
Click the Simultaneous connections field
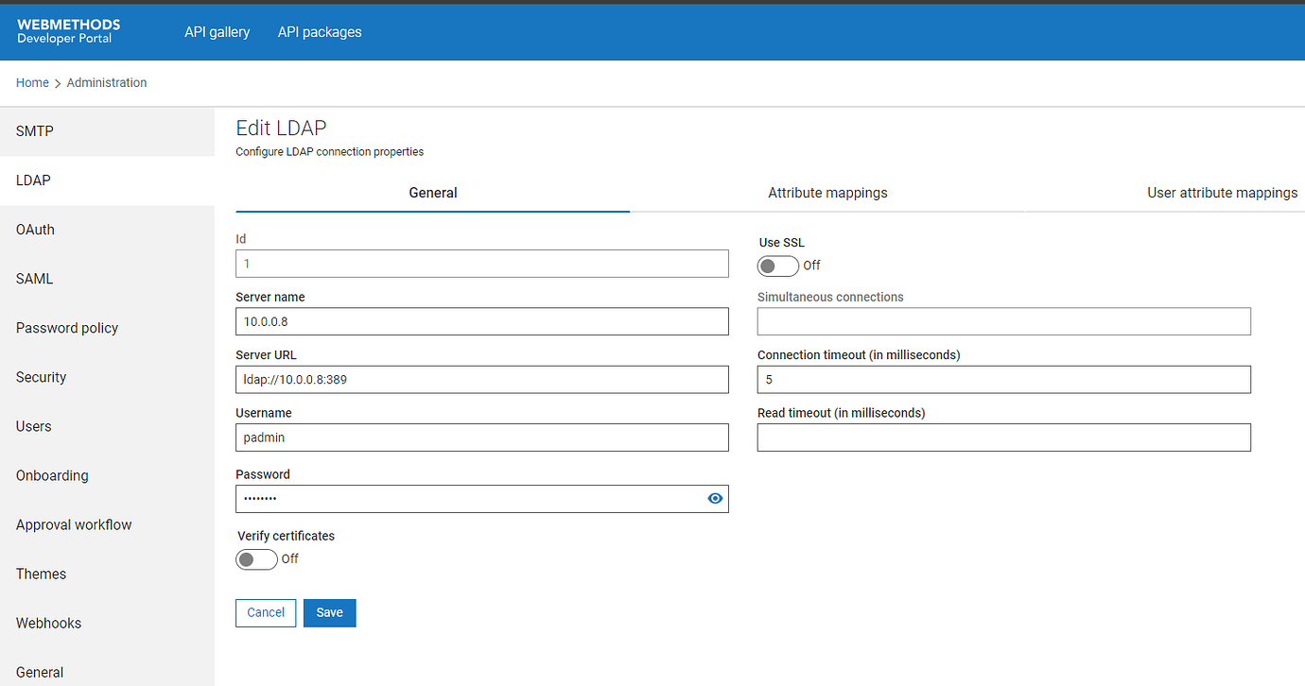point(1003,321)
